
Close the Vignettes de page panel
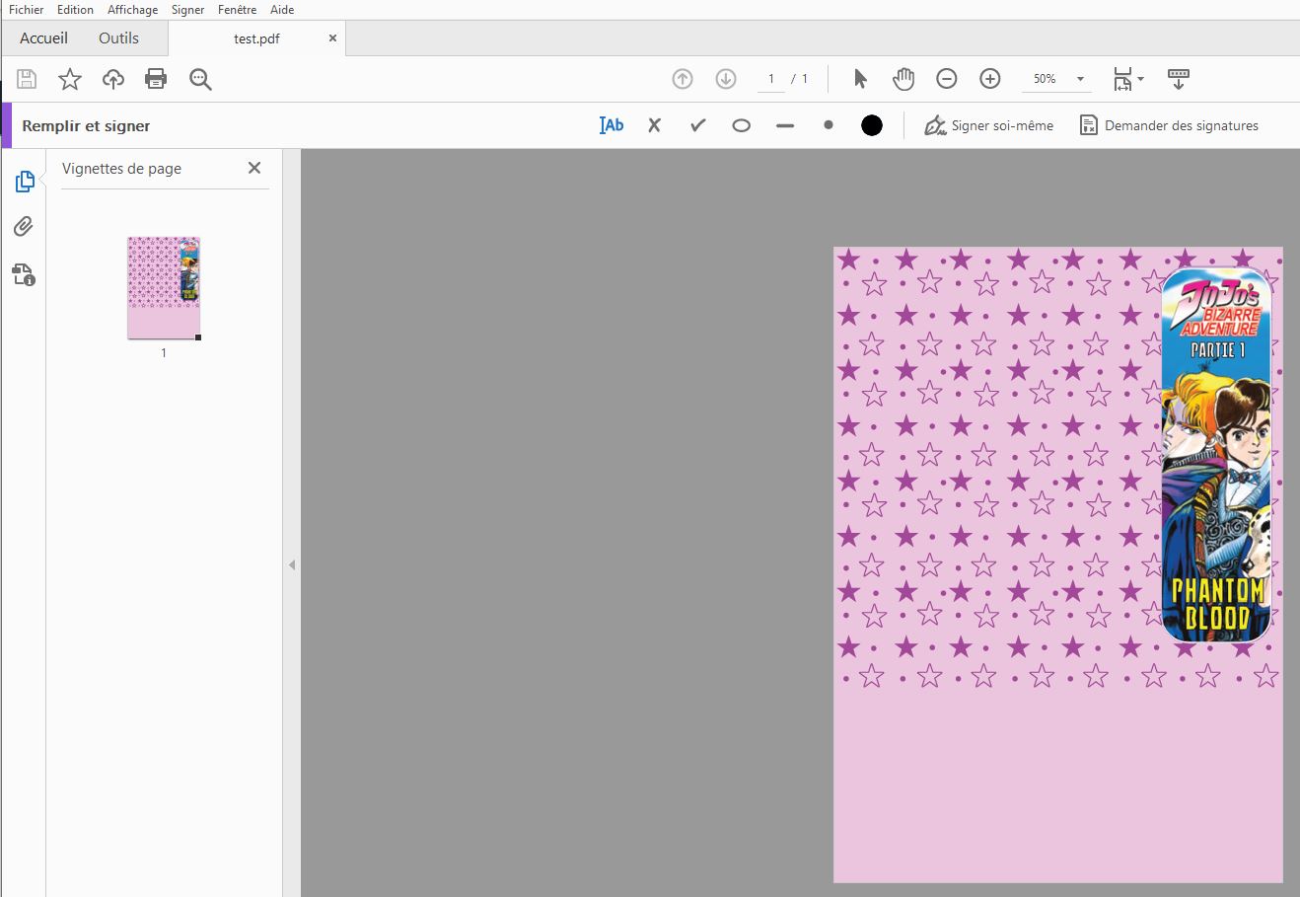(x=254, y=168)
